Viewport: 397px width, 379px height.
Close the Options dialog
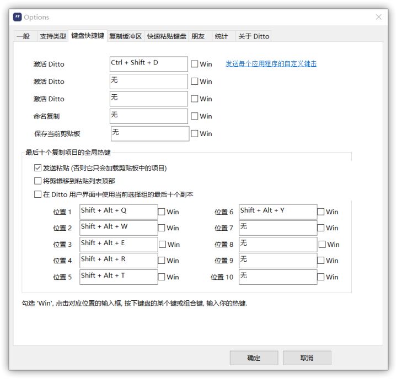pyautogui.click(x=378, y=17)
